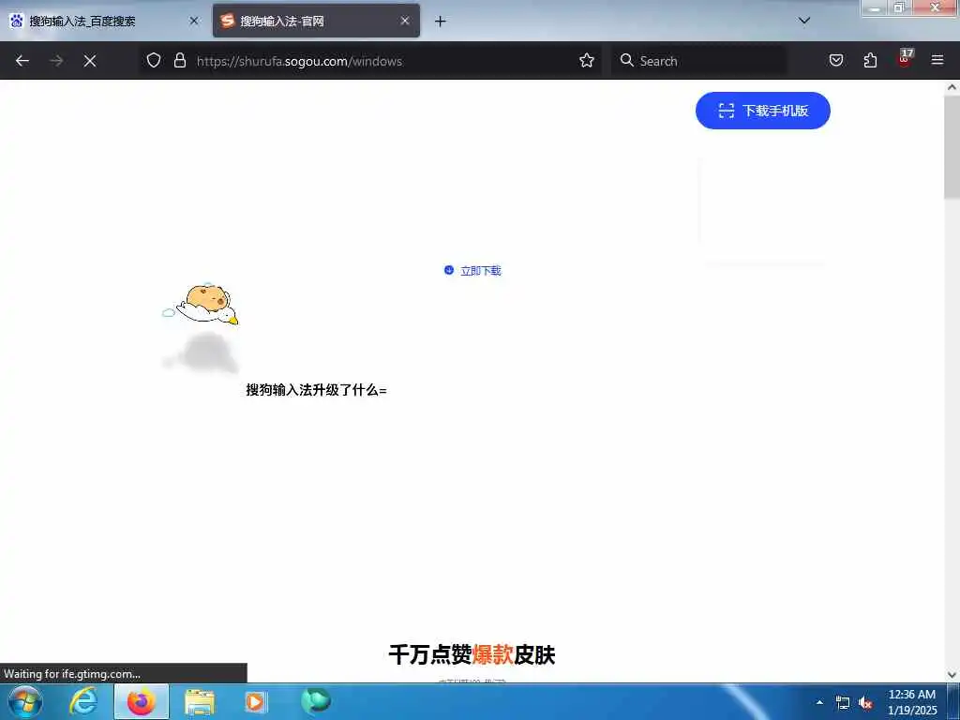Viewport: 960px width, 720px height.
Task: Click the Firefox taskbar icon
Action: click(x=142, y=701)
